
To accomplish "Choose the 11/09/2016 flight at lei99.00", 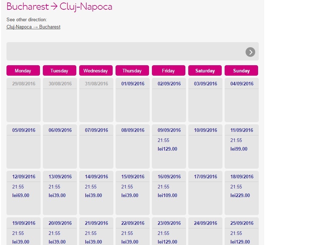I will click(242, 147).
